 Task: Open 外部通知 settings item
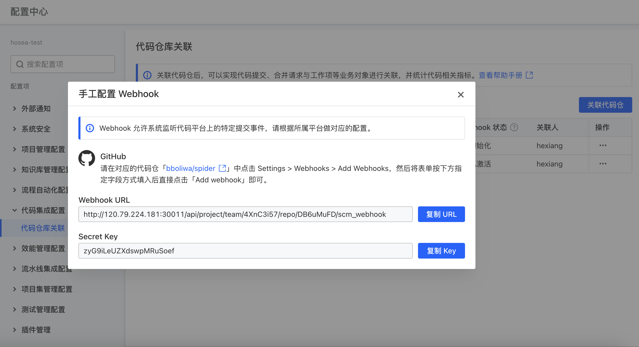(x=36, y=109)
